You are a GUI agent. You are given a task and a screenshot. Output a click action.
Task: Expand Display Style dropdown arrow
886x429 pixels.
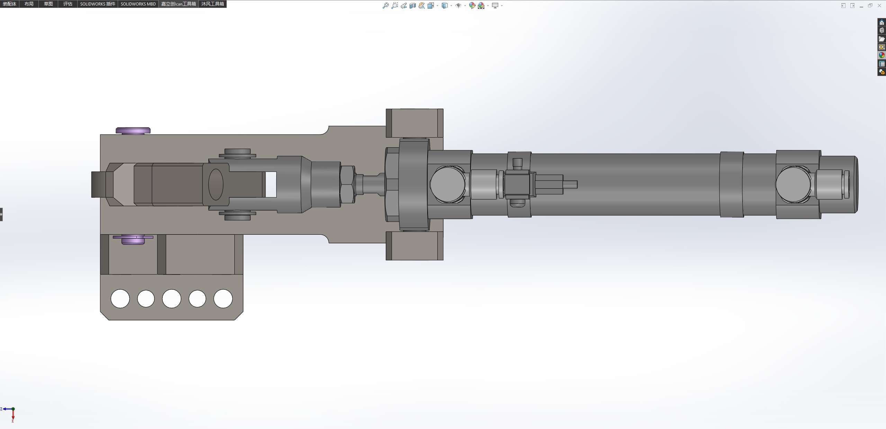[x=451, y=6]
